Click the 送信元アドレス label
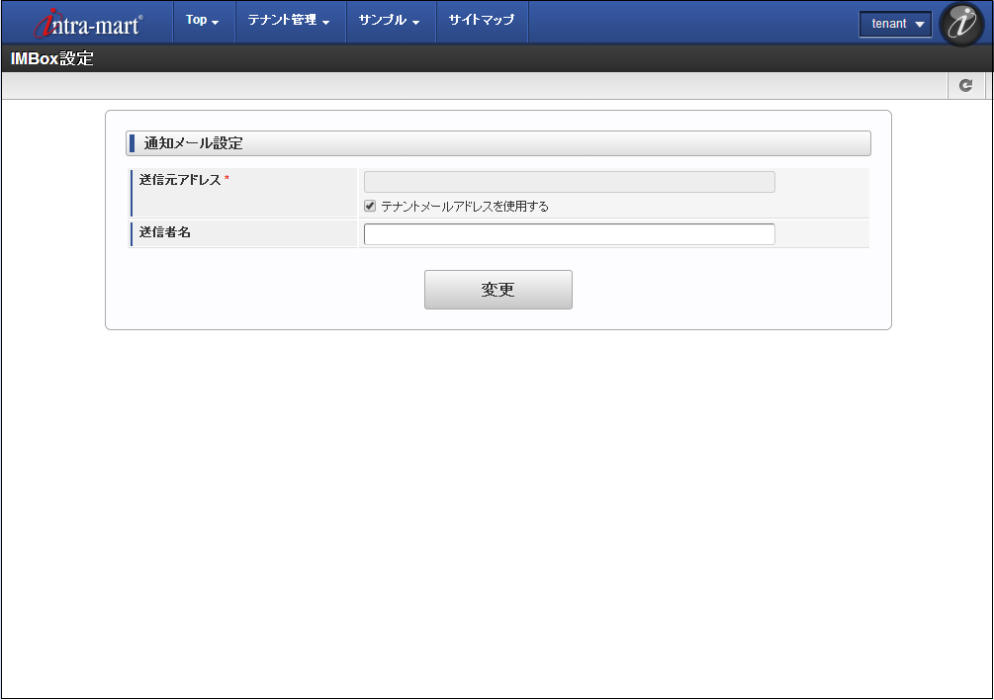Screen dimensions: 994x700 point(180,180)
